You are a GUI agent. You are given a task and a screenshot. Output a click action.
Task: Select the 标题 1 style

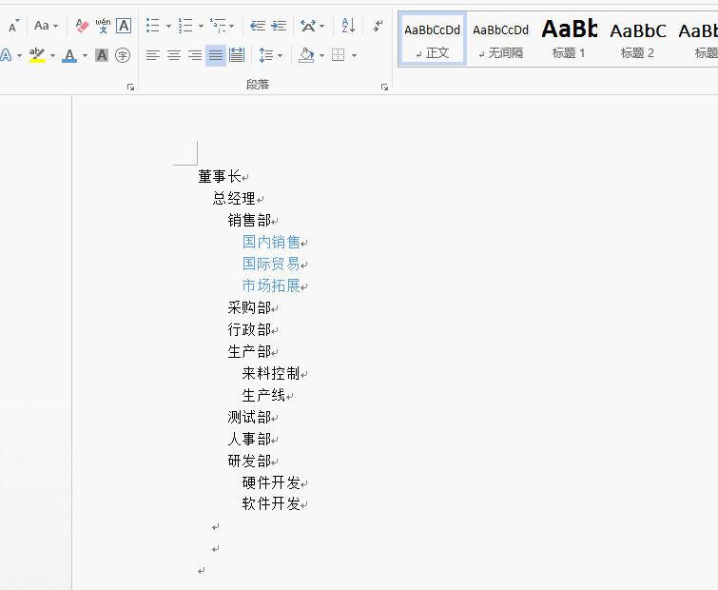coord(570,38)
